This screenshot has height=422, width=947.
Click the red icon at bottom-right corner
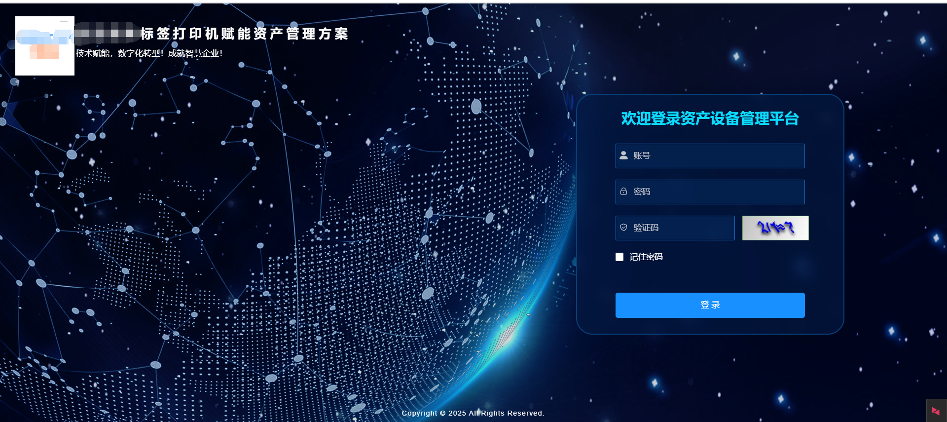click(936, 411)
